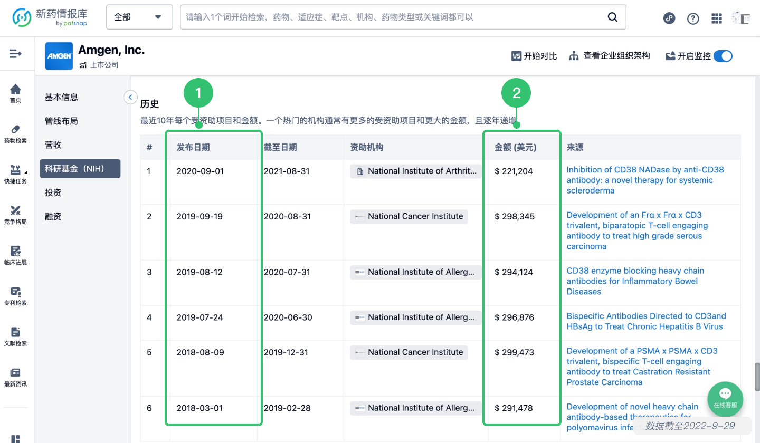This screenshot has height=443, width=760.
Task: Click amount cell $ 299,473
Action: 515,352
